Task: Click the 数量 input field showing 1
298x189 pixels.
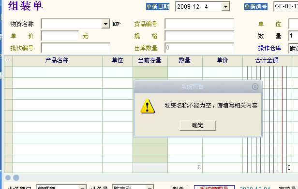Action: point(293,36)
